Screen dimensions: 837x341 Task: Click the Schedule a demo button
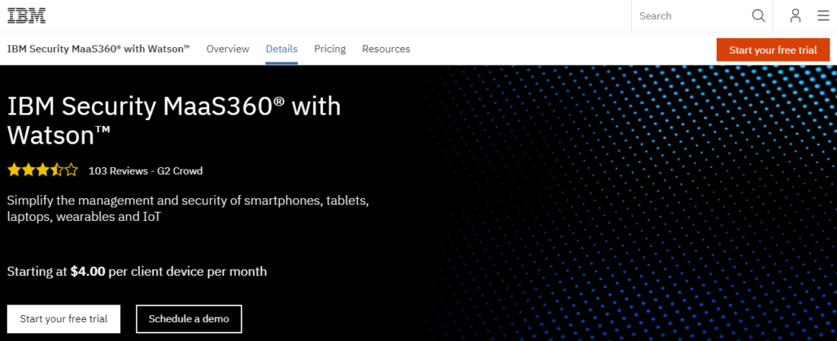point(189,319)
